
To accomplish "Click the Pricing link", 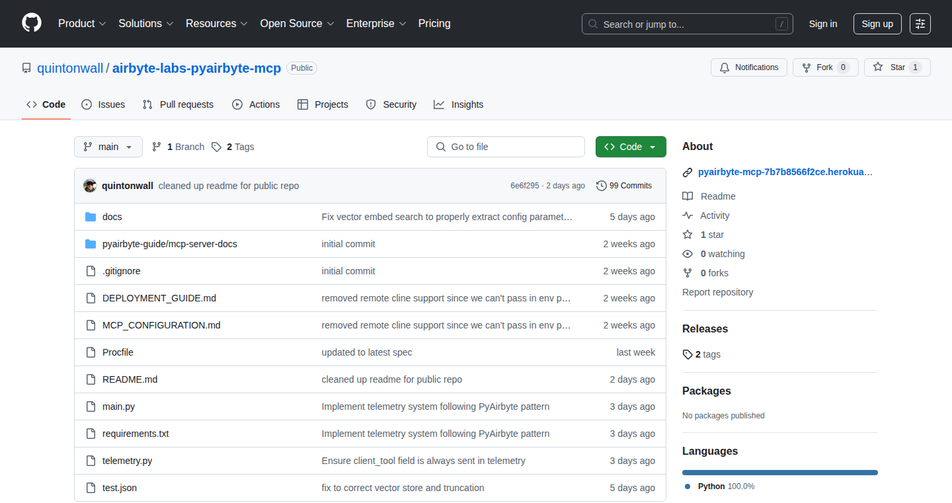I will tap(434, 24).
